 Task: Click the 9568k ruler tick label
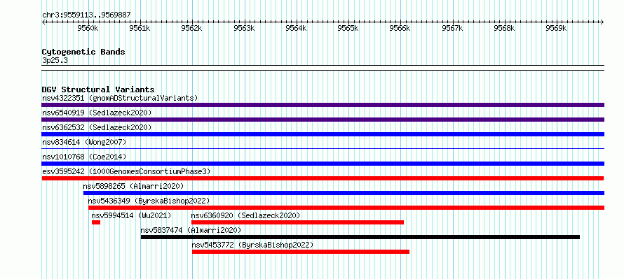tap(505, 29)
